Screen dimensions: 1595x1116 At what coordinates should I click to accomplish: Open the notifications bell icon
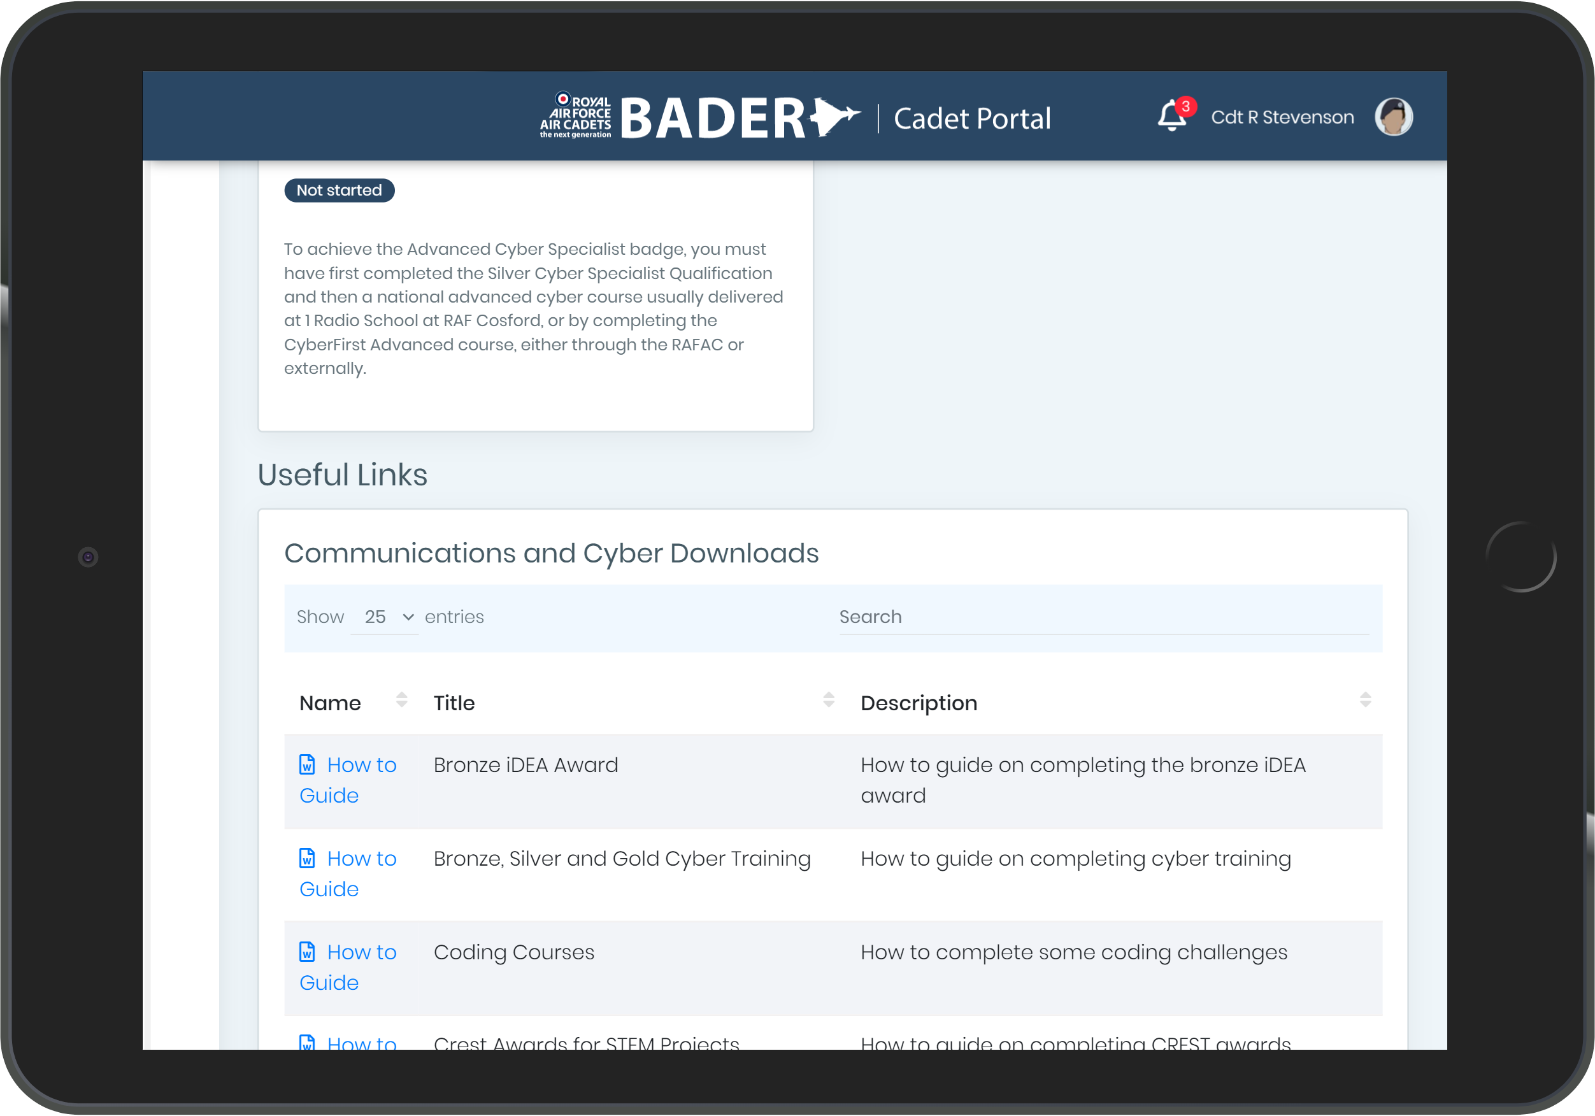[1171, 116]
